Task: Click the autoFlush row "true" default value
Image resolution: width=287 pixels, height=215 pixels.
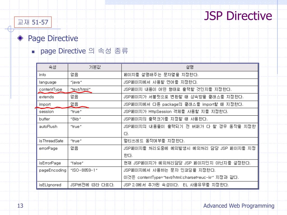Action: (76, 127)
